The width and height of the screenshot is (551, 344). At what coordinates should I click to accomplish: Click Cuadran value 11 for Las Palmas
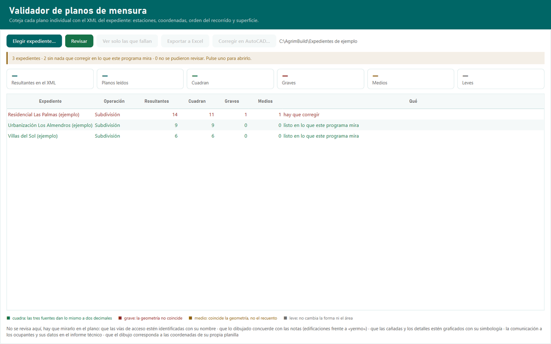(211, 114)
